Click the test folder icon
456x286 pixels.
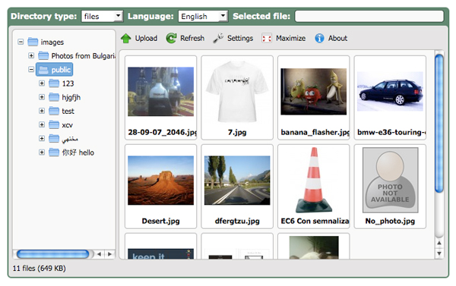coord(54,111)
